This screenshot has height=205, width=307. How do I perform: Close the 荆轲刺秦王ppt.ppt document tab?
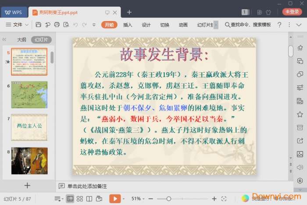[115, 13]
